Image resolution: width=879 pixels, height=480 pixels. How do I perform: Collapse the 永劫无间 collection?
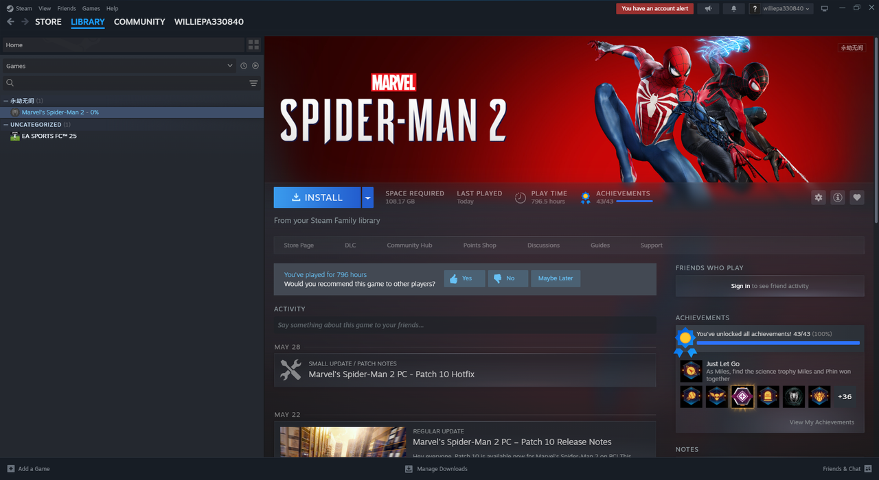(6, 101)
